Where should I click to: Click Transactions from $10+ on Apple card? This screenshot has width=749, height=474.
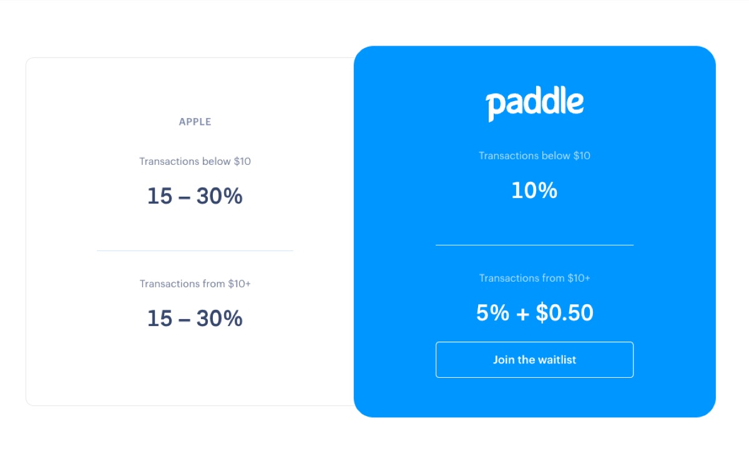coord(195,284)
